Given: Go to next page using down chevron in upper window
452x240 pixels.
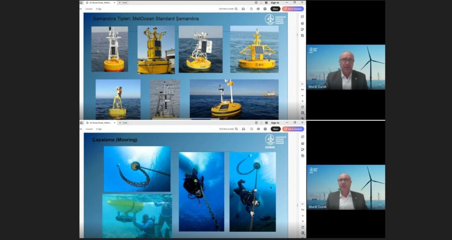Looking at the screenshot, I should pyautogui.click(x=302, y=101).
